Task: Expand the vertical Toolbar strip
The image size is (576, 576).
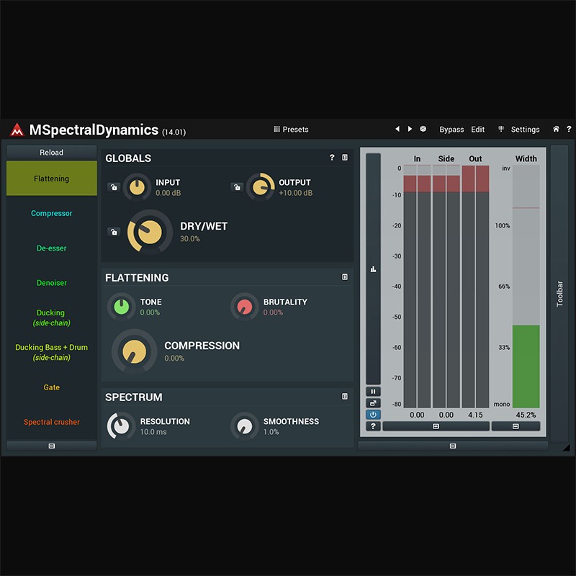Action: click(559, 294)
